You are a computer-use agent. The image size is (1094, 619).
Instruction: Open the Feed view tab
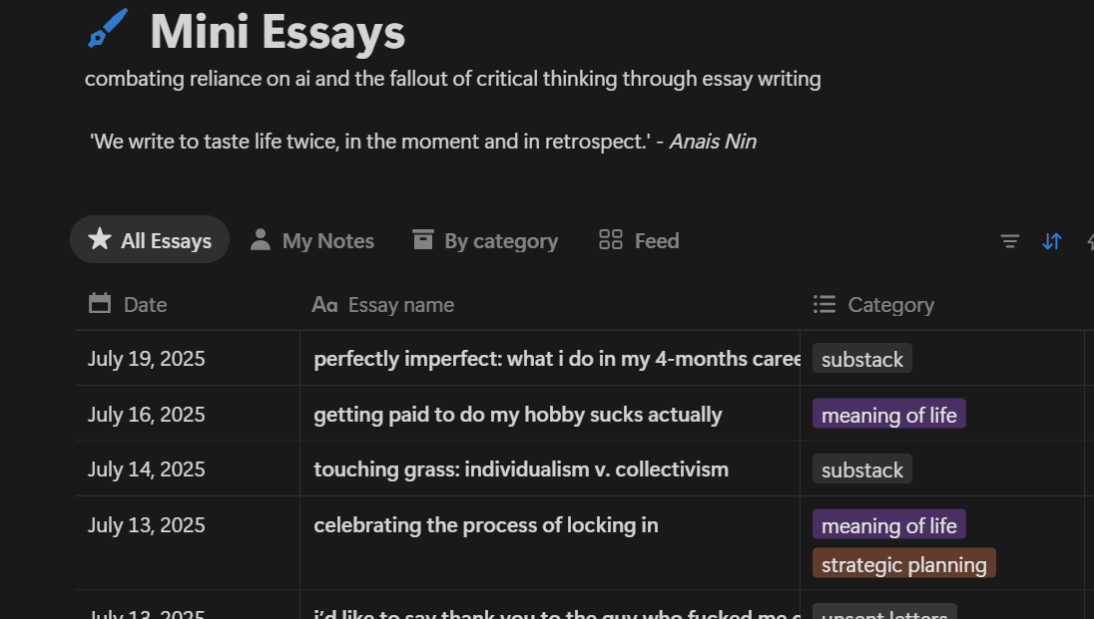click(639, 240)
